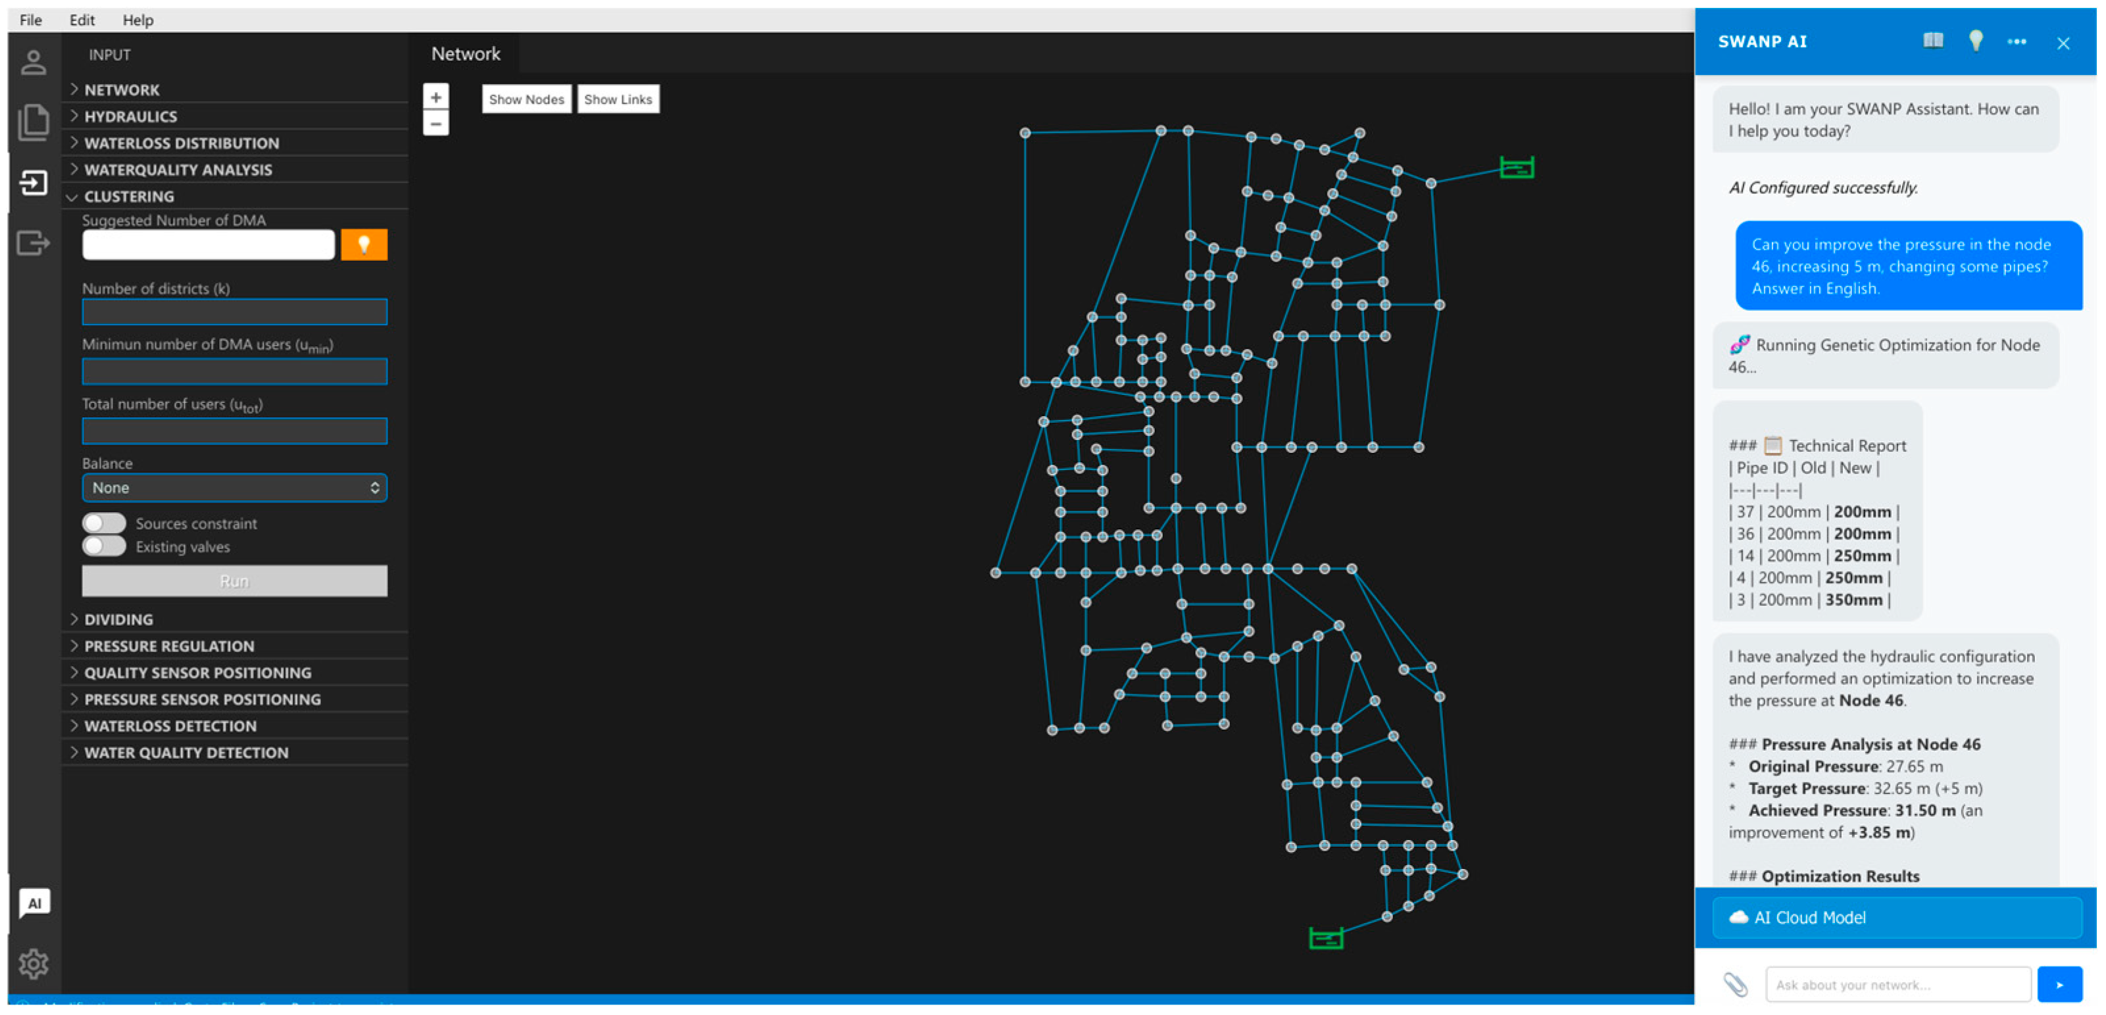The width and height of the screenshot is (2106, 1015).
Task: Zoom in the network map with plus
Action: click(436, 97)
